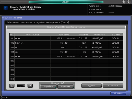The width and height of the screenshot is (132, 99).
Task: Click the Agg/Mod button
Action: 91,85
